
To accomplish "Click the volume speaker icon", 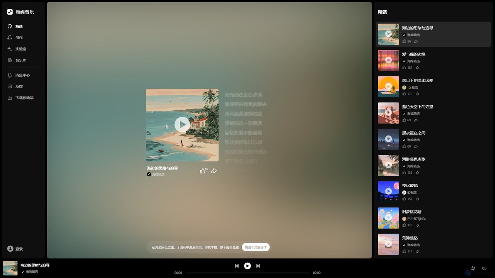I will 484,268.
